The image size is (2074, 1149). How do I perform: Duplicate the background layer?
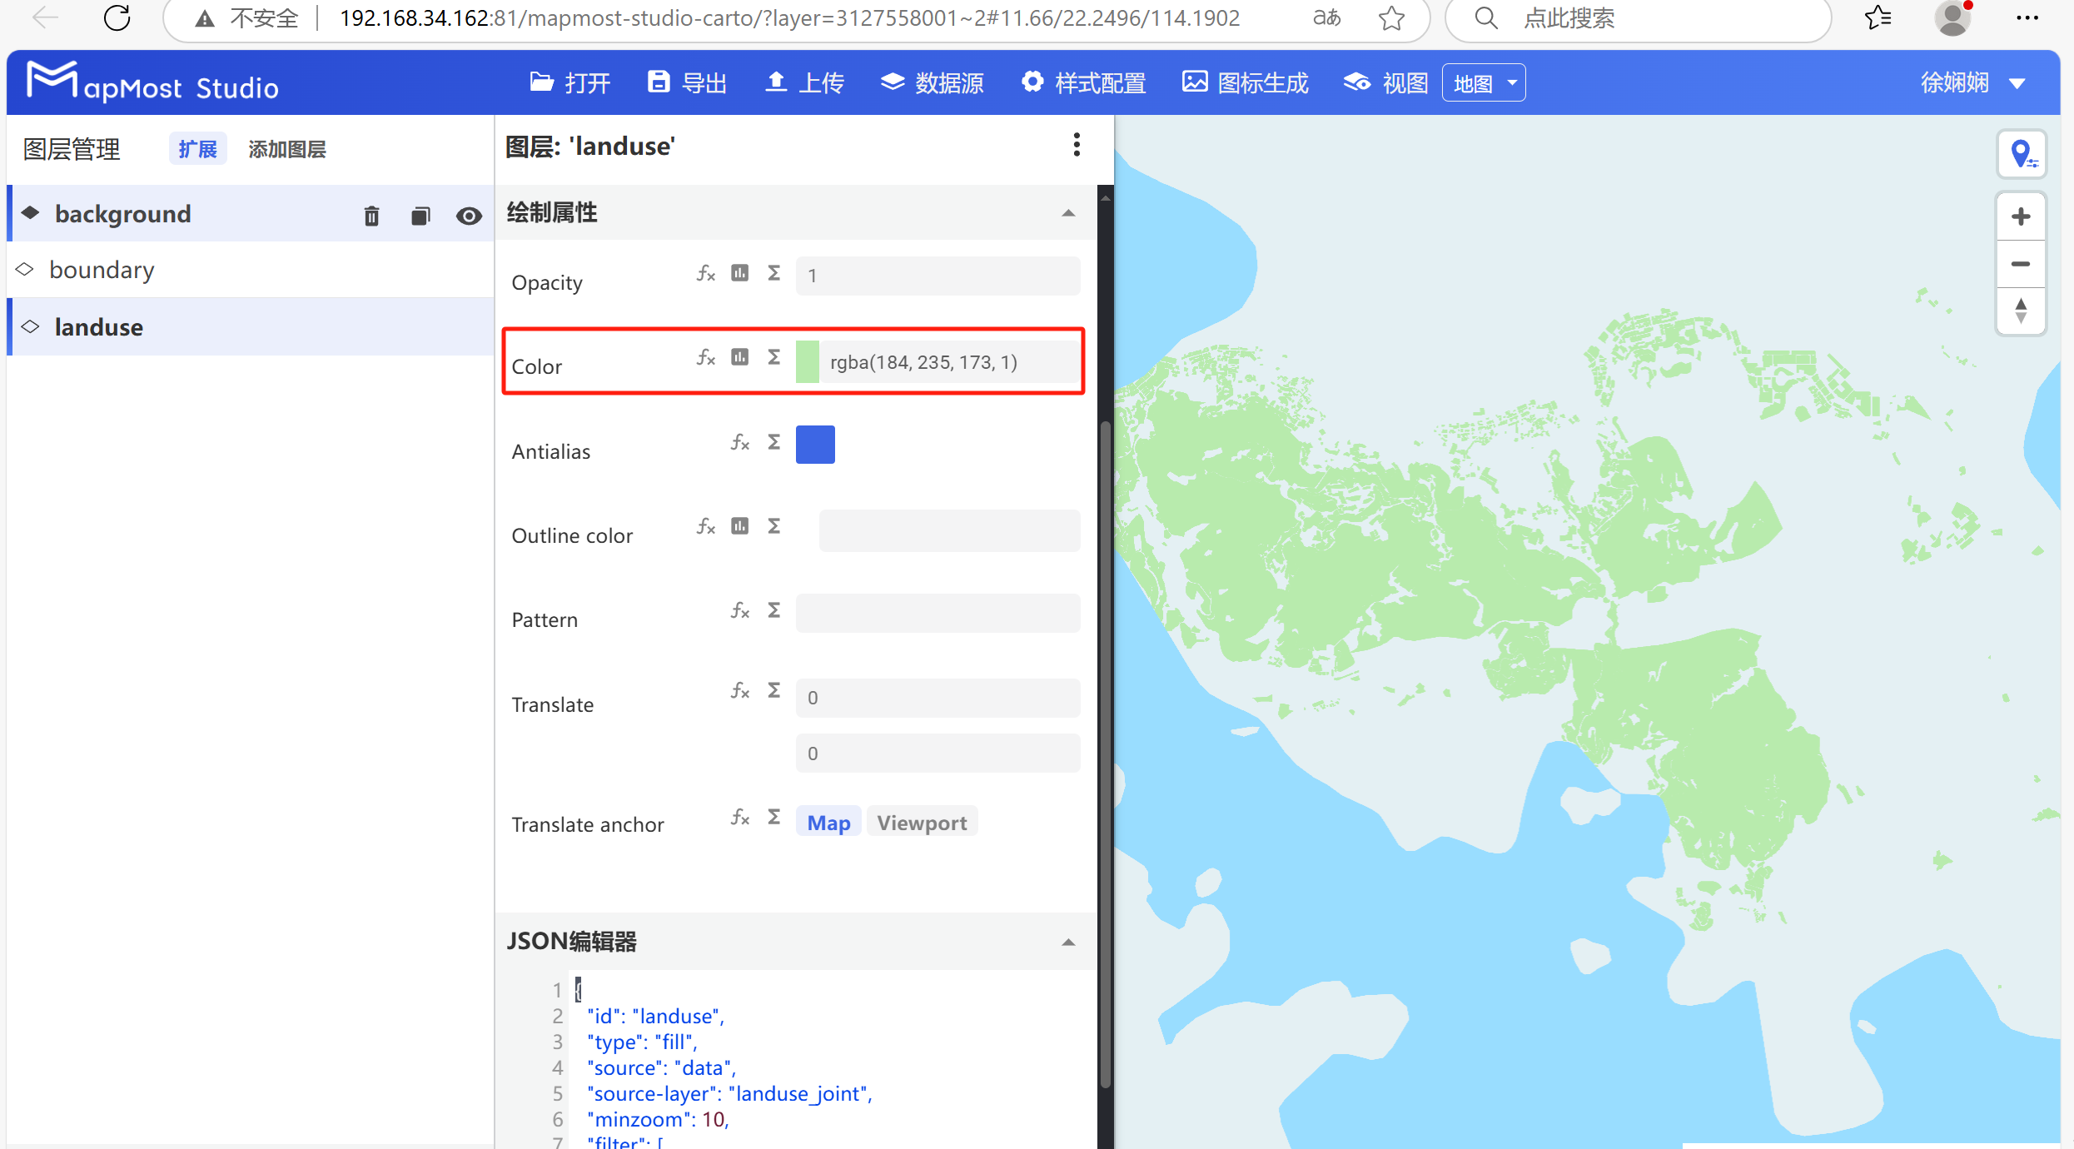420,215
